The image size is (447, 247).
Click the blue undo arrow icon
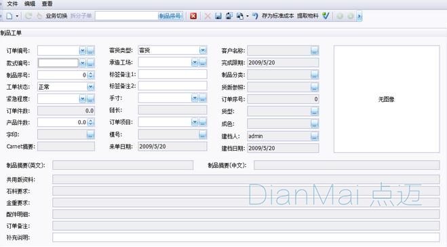pos(255,16)
